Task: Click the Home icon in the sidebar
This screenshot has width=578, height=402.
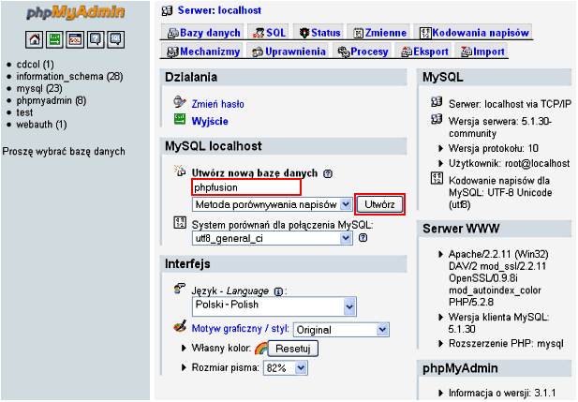Action: [x=34, y=39]
